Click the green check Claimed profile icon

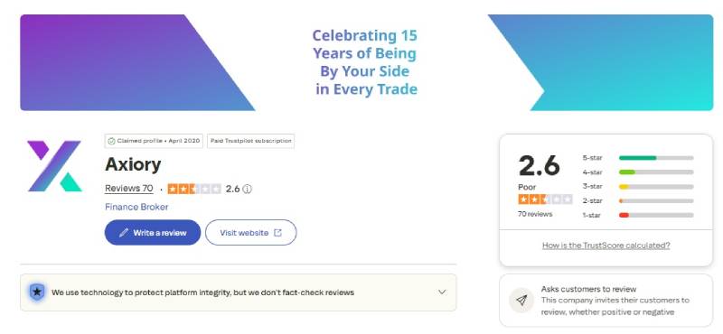(111, 141)
